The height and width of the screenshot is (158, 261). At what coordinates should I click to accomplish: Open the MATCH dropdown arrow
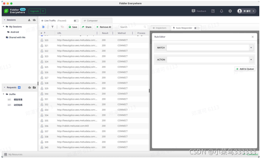coord(251,48)
